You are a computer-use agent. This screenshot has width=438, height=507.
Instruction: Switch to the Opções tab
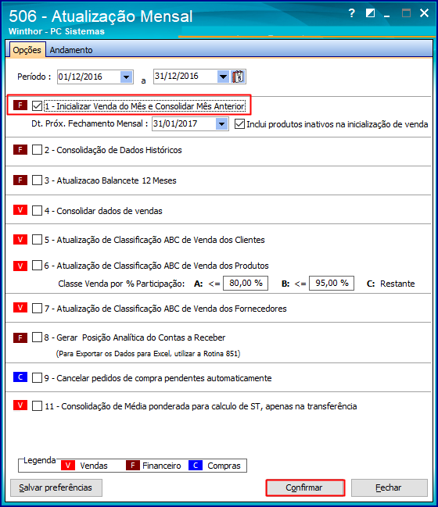point(27,50)
